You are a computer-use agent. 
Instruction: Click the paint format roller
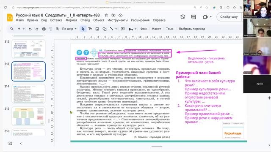click(x=50, y=29)
